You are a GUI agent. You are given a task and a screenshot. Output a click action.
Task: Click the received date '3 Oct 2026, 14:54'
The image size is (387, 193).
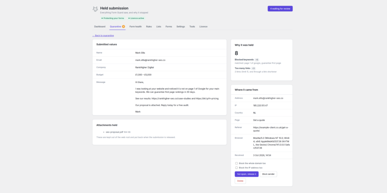262,155
